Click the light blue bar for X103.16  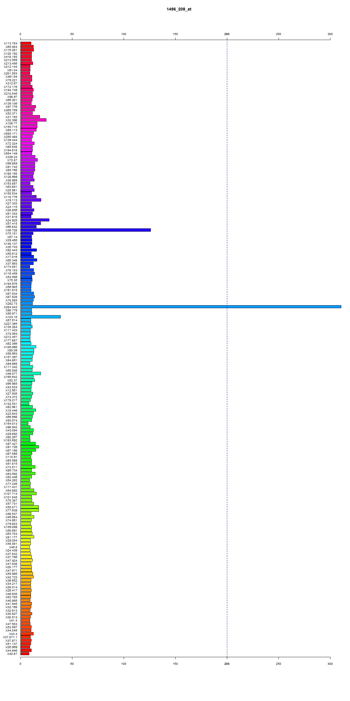(x=41, y=317)
